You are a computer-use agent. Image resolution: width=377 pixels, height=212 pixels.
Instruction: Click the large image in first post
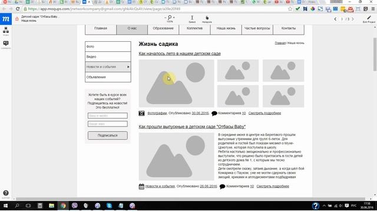coord(176,84)
